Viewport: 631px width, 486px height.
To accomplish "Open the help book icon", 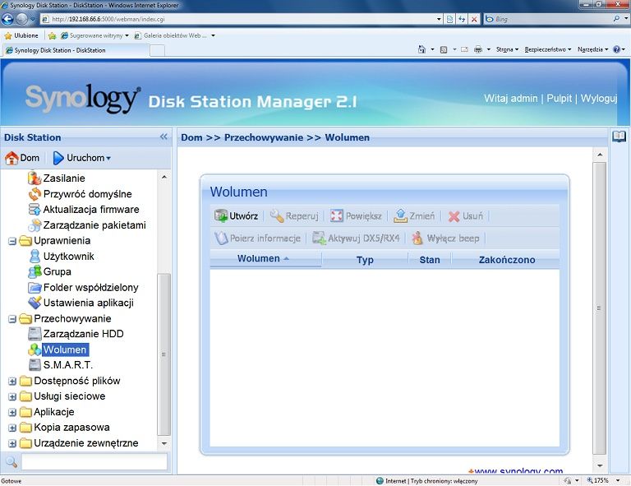I will (x=619, y=137).
